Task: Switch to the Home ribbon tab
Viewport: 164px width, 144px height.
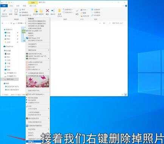Action: (x=11, y=6)
